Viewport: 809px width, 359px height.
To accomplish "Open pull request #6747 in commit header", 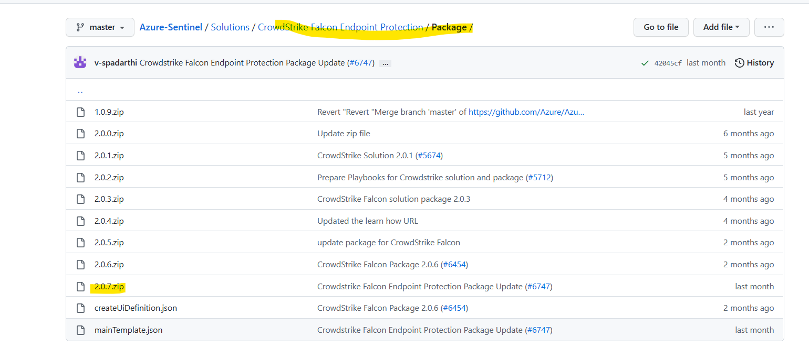I will (x=360, y=63).
